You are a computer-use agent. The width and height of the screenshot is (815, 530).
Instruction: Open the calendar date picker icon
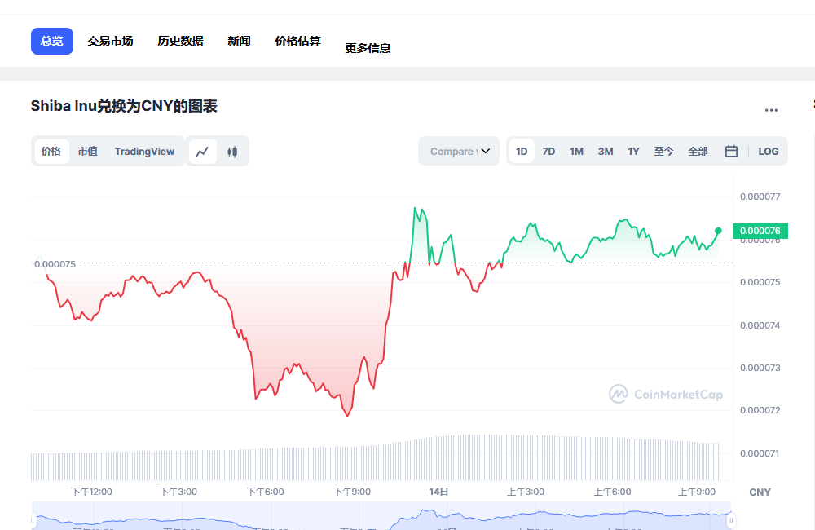(730, 151)
